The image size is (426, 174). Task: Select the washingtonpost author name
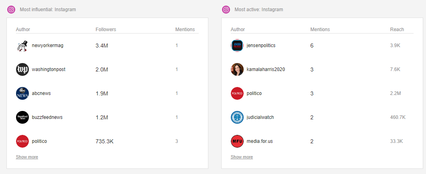click(x=48, y=69)
